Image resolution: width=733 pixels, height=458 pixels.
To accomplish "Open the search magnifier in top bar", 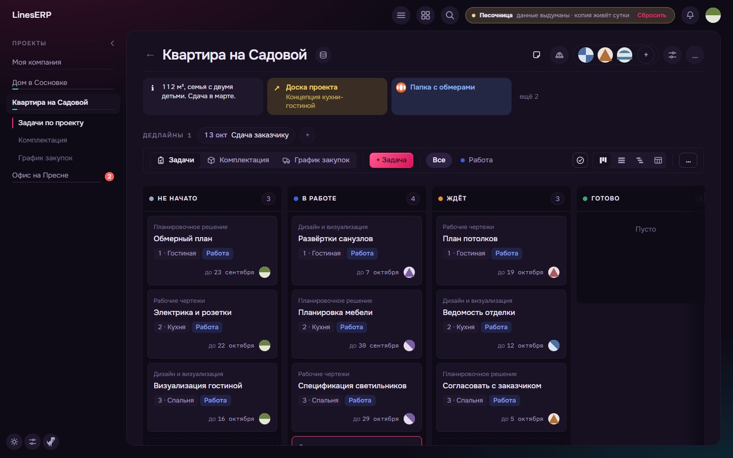I will tap(450, 15).
